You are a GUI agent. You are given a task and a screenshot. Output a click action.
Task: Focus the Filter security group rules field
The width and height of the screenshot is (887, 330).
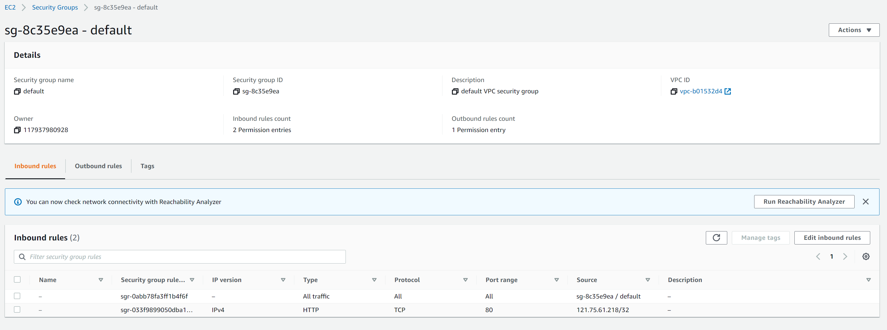tap(186, 257)
